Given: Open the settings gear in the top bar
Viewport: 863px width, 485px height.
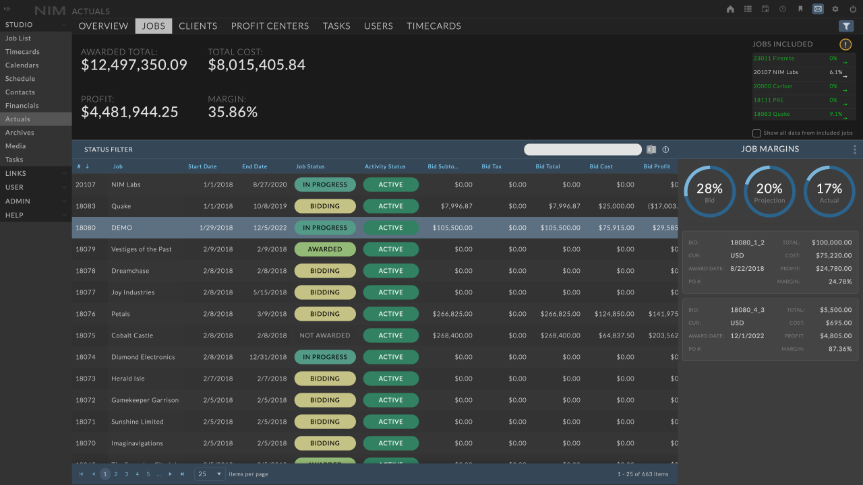Looking at the screenshot, I should click(835, 10).
